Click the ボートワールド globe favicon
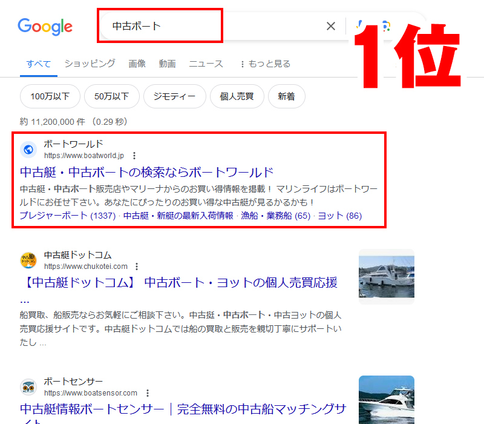This screenshot has height=424, width=484. pyautogui.click(x=28, y=150)
